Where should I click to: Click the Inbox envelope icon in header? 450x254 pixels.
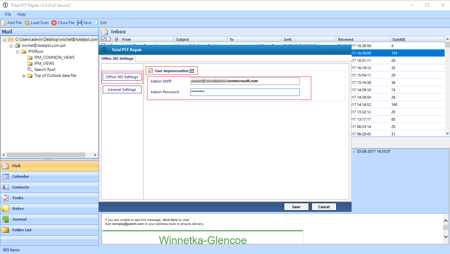[x=105, y=32]
